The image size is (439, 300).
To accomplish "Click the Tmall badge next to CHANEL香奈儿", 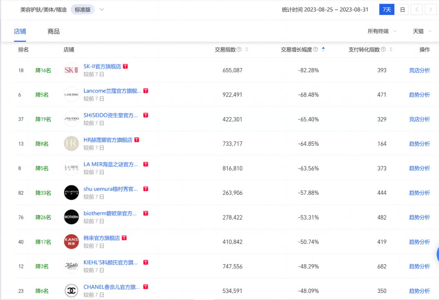I will (146, 287).
